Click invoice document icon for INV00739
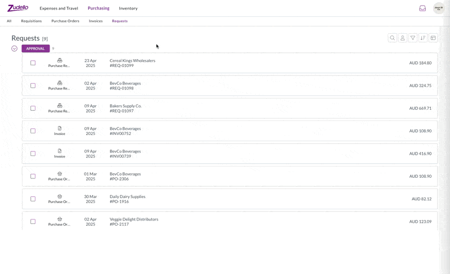 coord(60,151)
